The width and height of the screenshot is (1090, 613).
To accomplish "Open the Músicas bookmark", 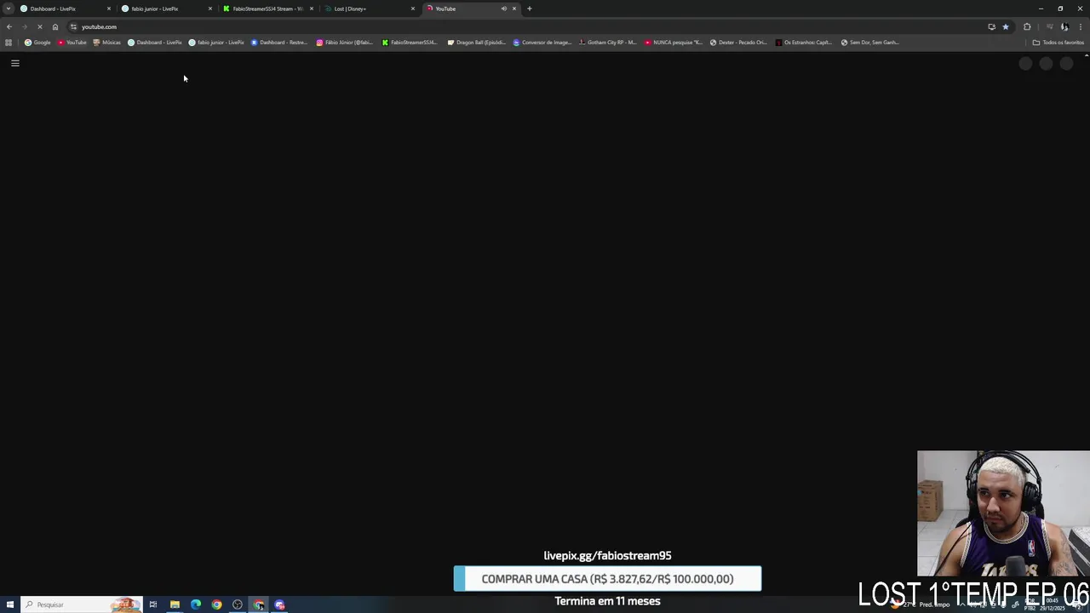I will pos(107,43).
